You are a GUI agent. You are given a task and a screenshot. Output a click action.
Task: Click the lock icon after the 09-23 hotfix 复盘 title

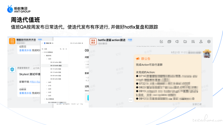point(82,43)
